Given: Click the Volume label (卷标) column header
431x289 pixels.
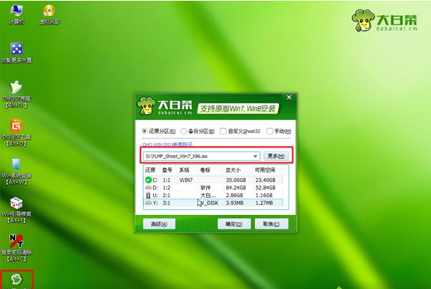Looking at the screenshot, I should coord(205,170).
